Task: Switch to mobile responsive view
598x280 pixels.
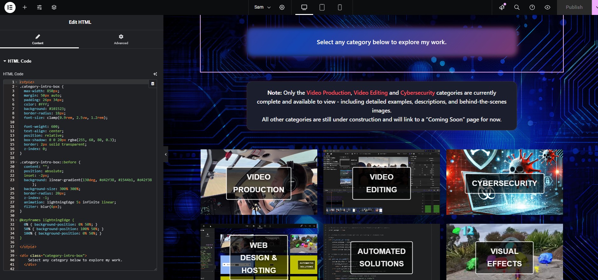Action: click(x=340, y=7)
